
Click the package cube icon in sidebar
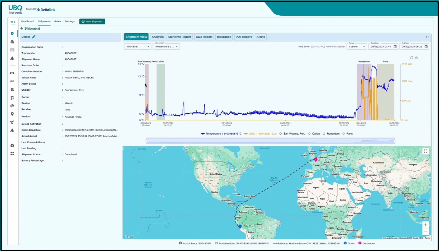click(12, 145)
